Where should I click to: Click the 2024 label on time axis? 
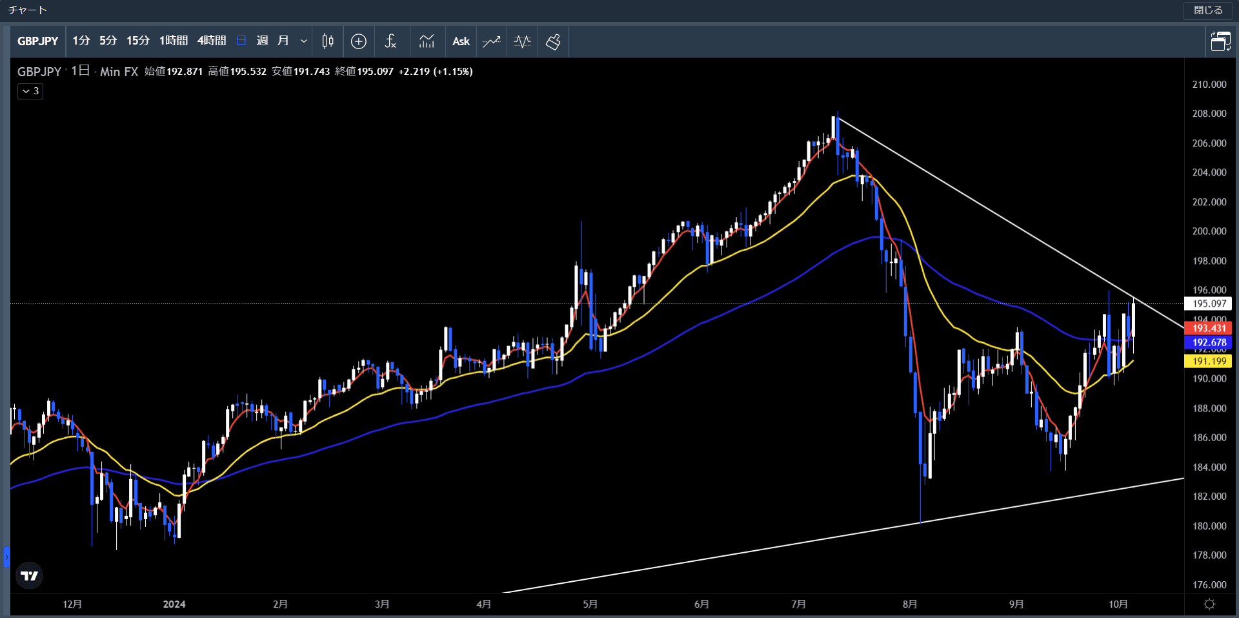[174, 604]
